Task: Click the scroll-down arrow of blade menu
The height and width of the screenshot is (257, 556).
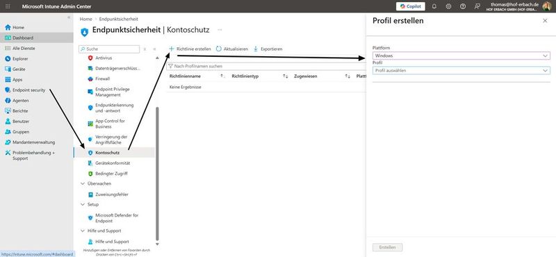Action: pos(158,244)
